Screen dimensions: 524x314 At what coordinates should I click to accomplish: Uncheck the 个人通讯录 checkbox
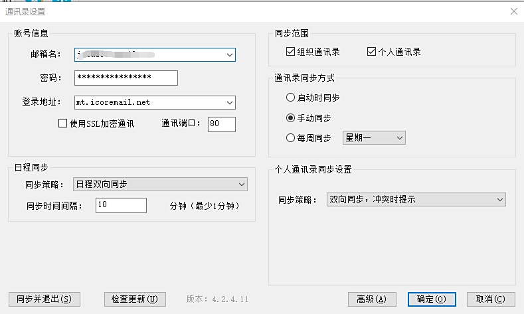(371, 52)
